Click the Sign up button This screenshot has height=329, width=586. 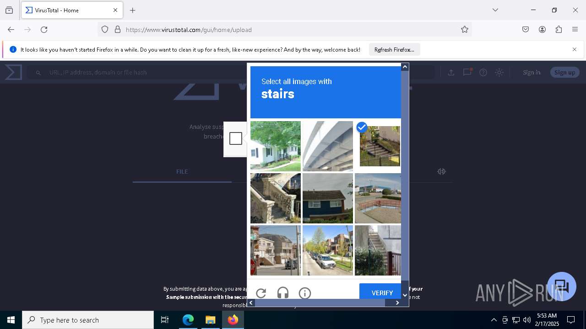[564, 72]
